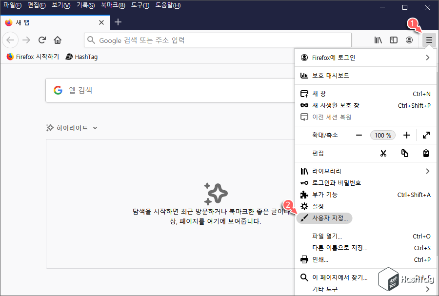The image size is (439, 296).
Task: Open the HashTag bookmark
Action: pyautogui.click(x=81, y=57)
